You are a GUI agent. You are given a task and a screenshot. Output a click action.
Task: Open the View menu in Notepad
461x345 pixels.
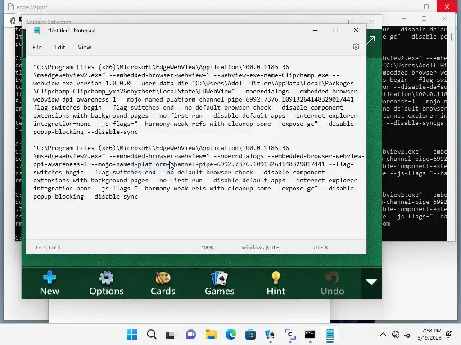[x=84, y=47]
